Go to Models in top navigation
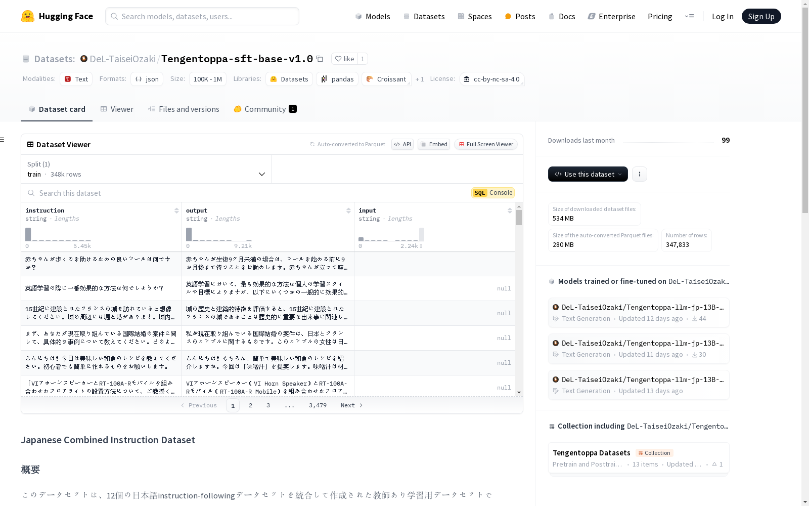This screenshot has width=809, height=506. (373, 16)
